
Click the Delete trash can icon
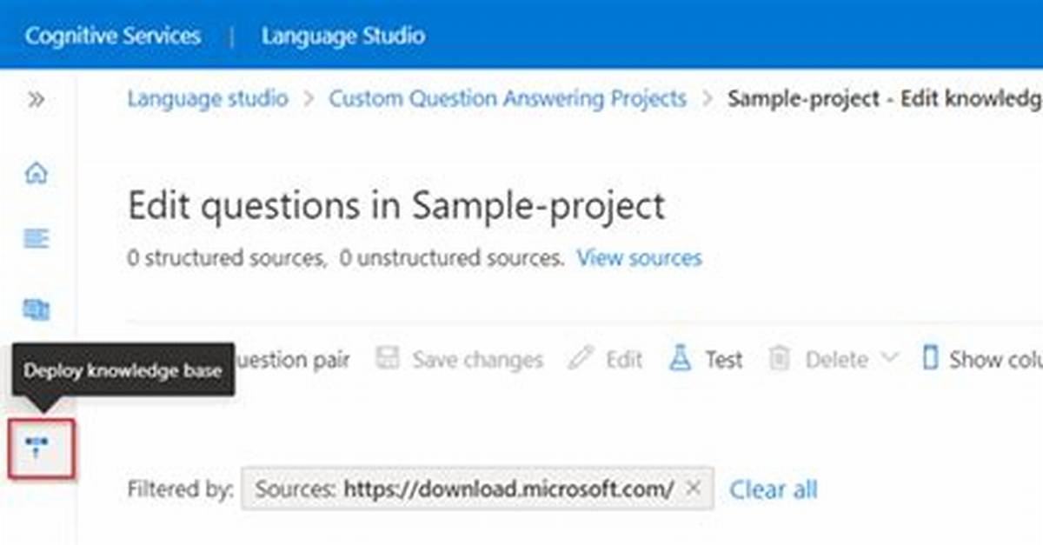(x=780, y=359)
